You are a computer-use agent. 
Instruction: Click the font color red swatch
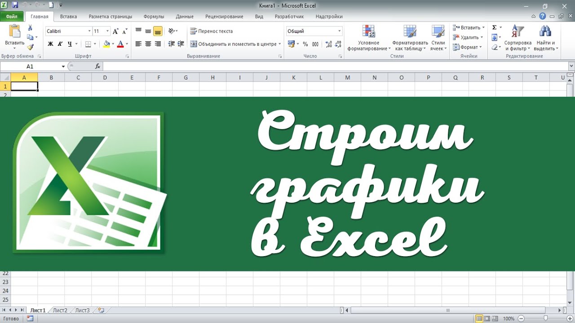coord(120,44)
